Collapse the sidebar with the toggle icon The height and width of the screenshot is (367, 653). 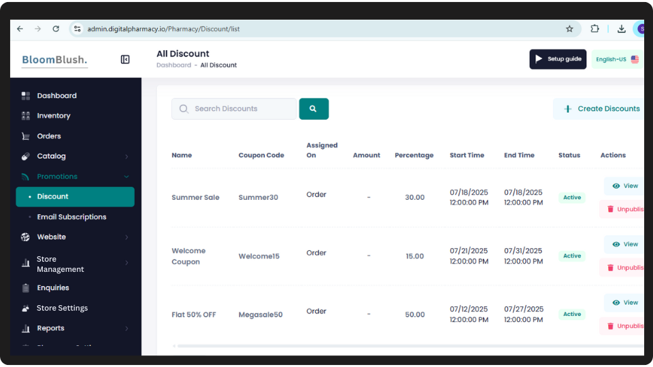pos(125,60)
